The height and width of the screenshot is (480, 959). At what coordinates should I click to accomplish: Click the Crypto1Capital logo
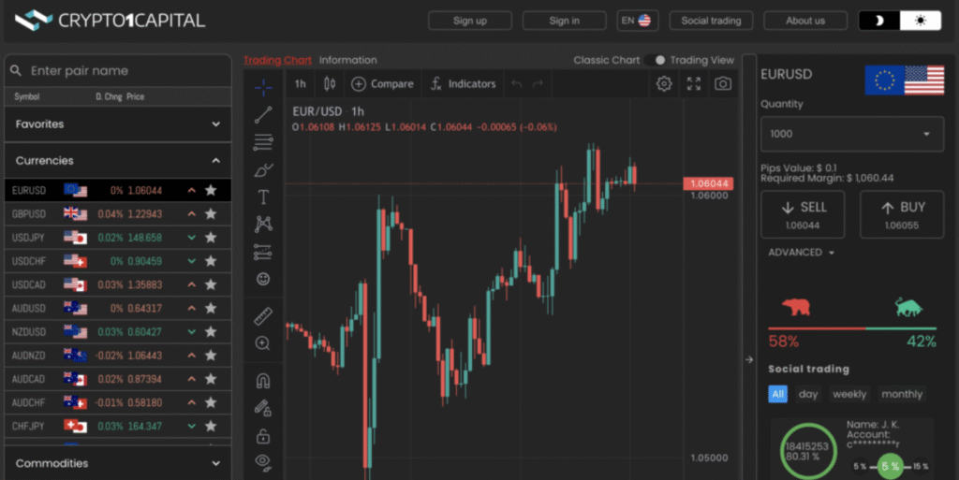pos(111,21)
